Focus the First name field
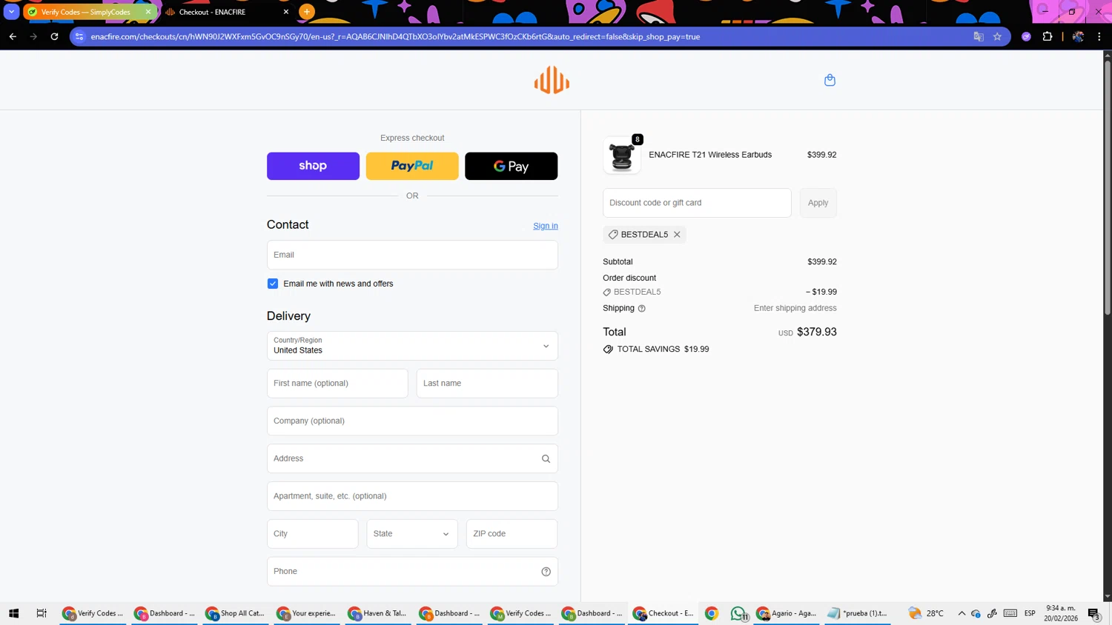 (x=337, y=384)
